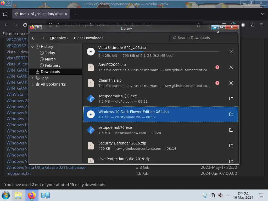The width and height of the screenshot is (268, 201).
Task: Click Clear Downloads button
Action: coord(88,38)
